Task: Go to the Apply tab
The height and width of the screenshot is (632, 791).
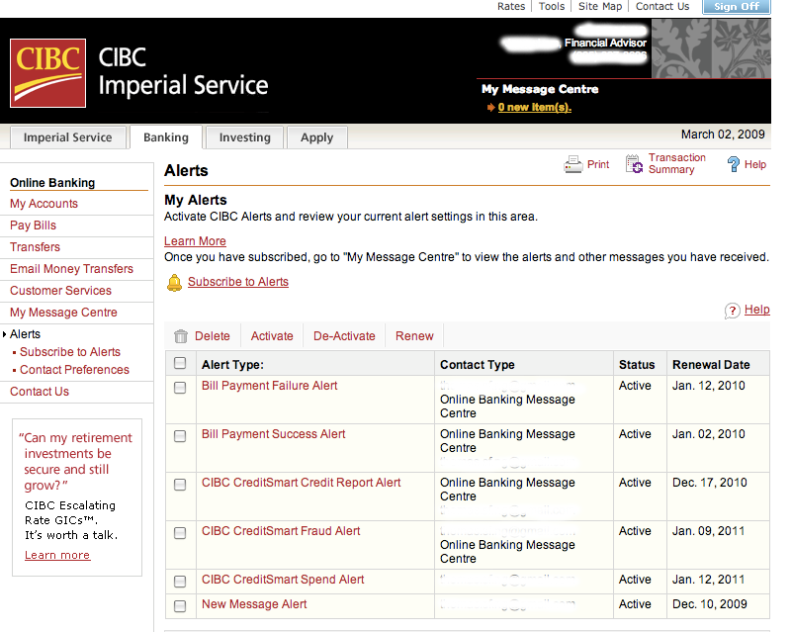Action: [x=316, y=137]
